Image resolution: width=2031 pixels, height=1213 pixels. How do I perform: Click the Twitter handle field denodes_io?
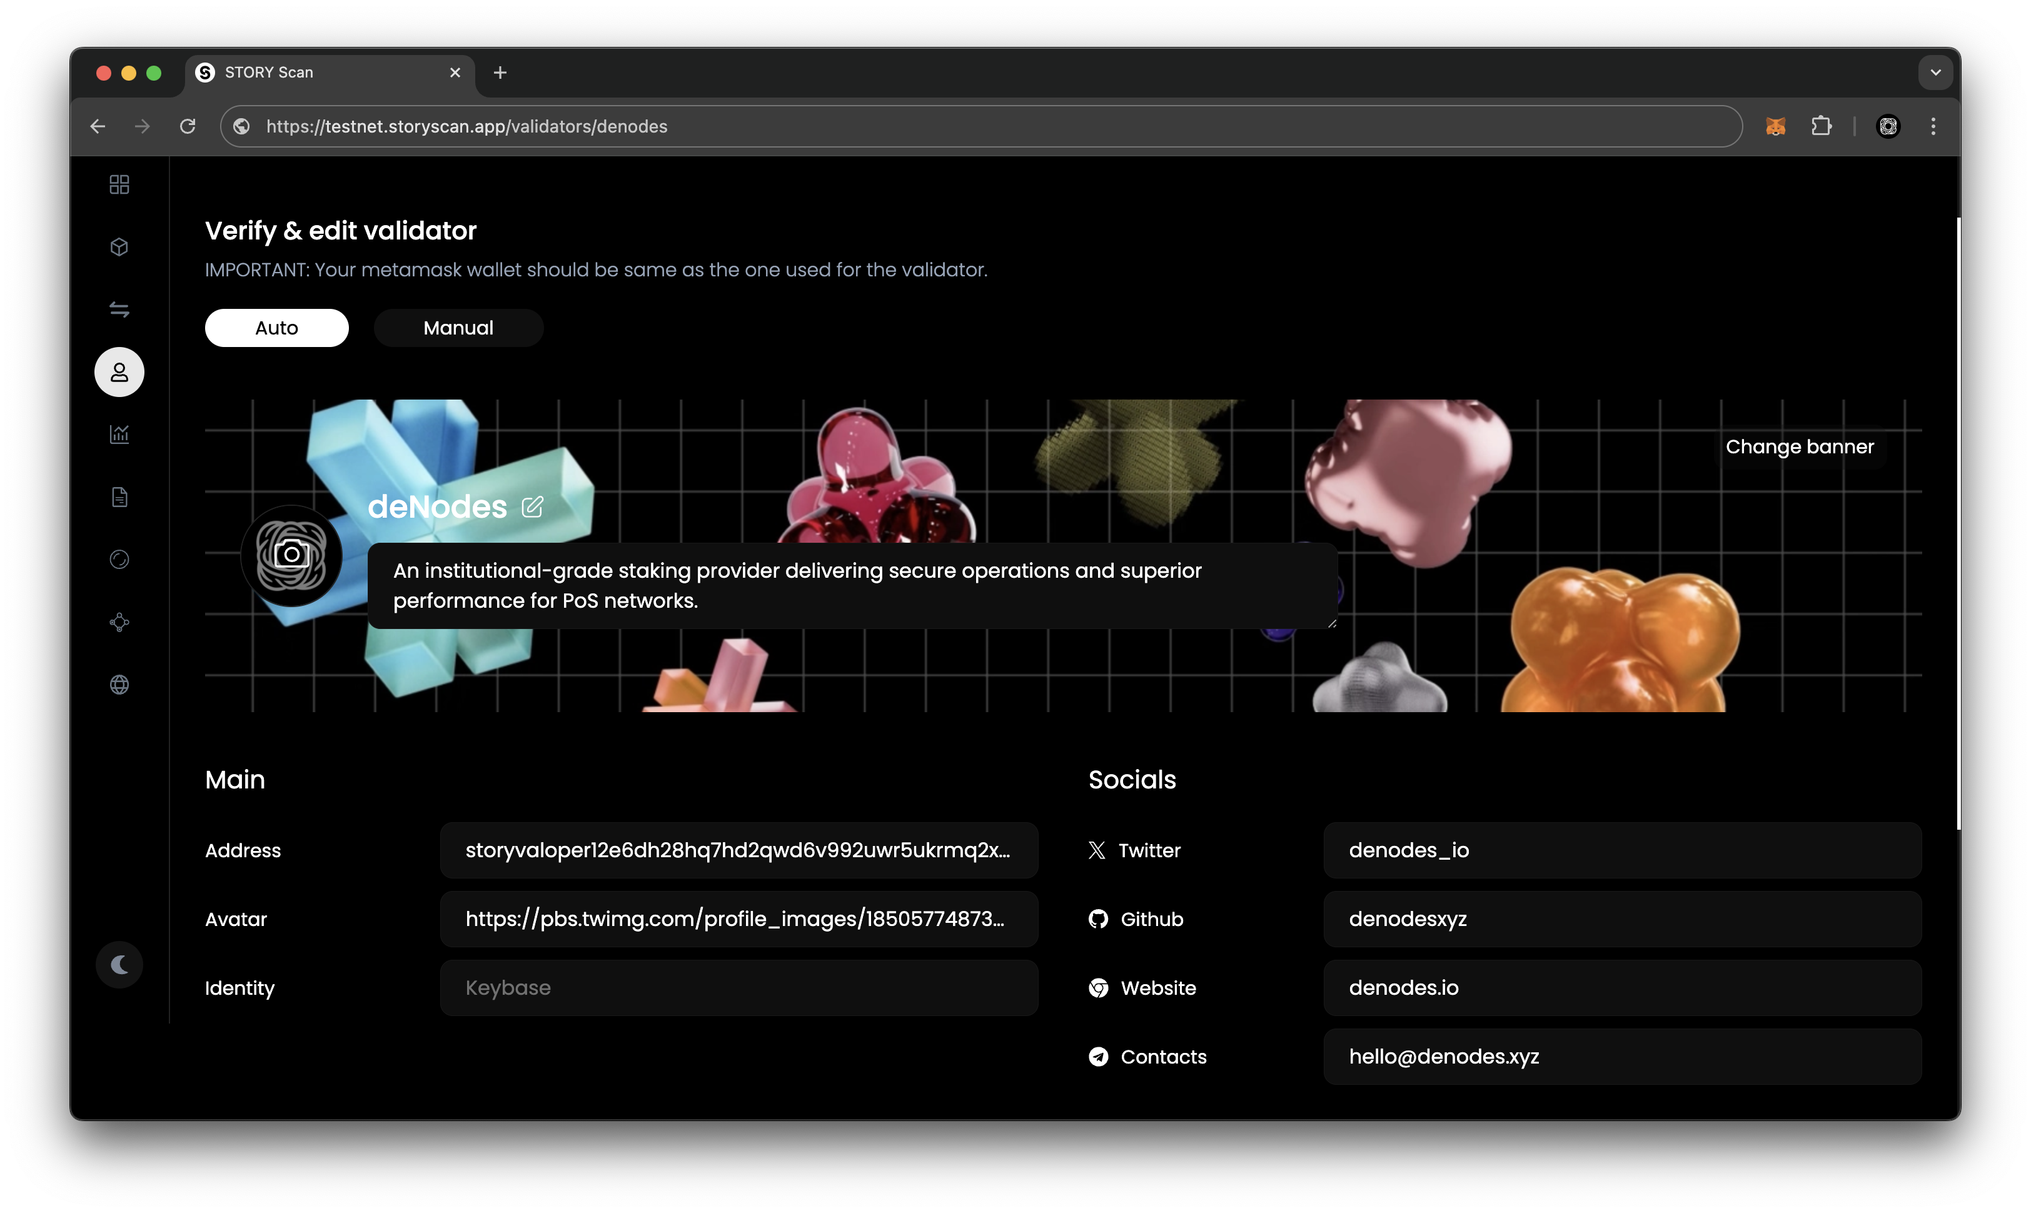(x=1622, y=850)
